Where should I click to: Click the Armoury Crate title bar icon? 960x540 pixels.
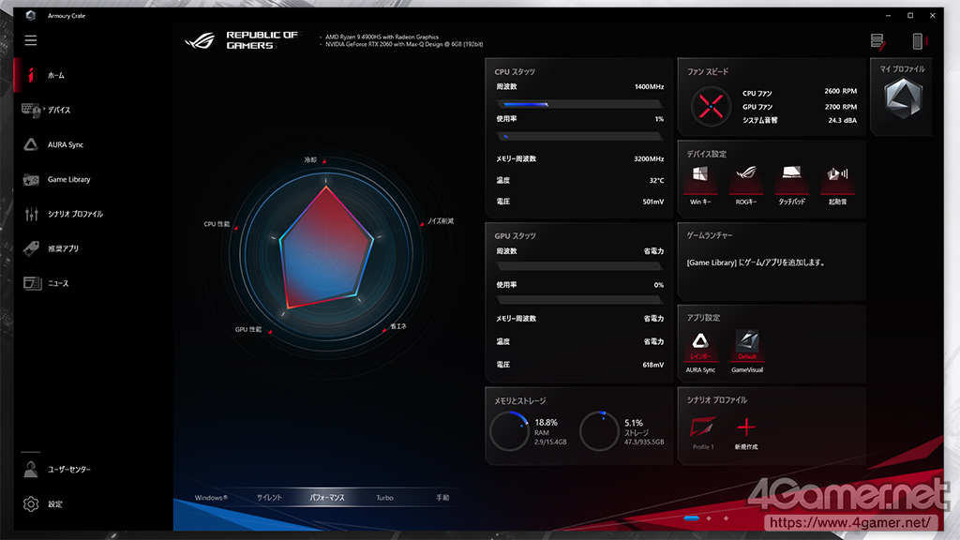point(30,15)
